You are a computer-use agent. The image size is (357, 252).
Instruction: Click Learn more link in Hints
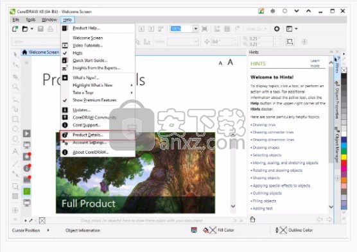tap(315, 63)
